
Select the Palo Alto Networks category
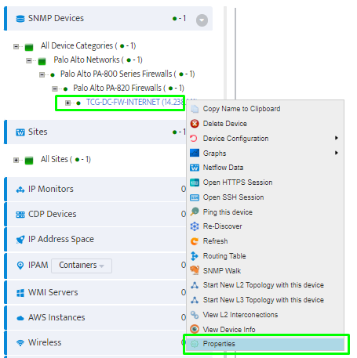[98, 60]
